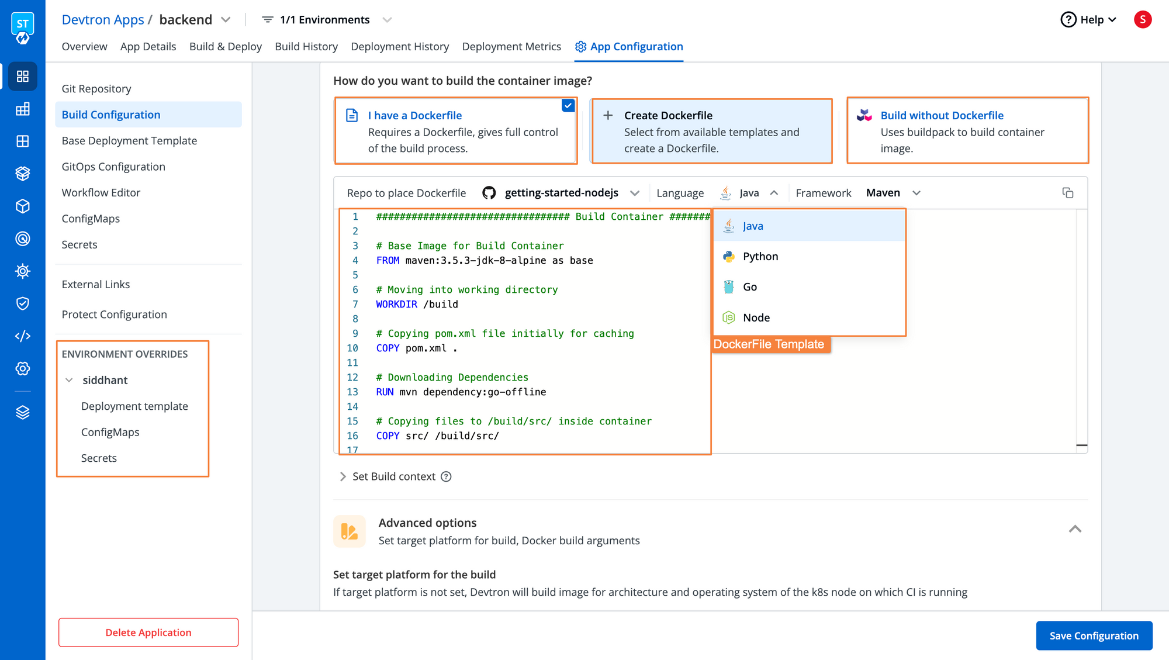Open the single cube icon in sidebar
This screenshot has width=1169, height=660.
click(23, 206)
